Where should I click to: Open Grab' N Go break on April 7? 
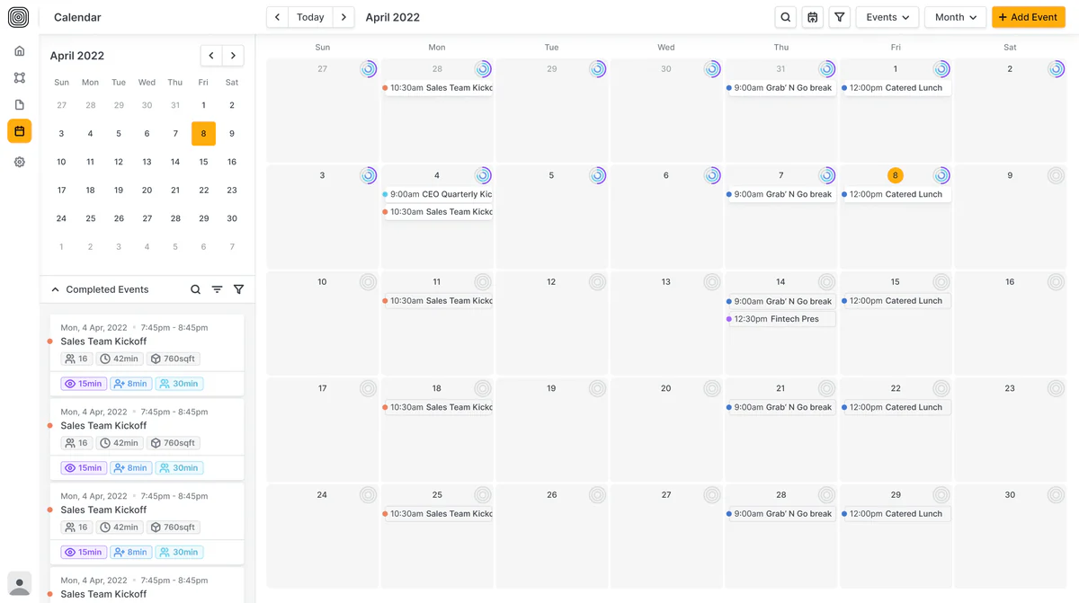pos(780,194)
